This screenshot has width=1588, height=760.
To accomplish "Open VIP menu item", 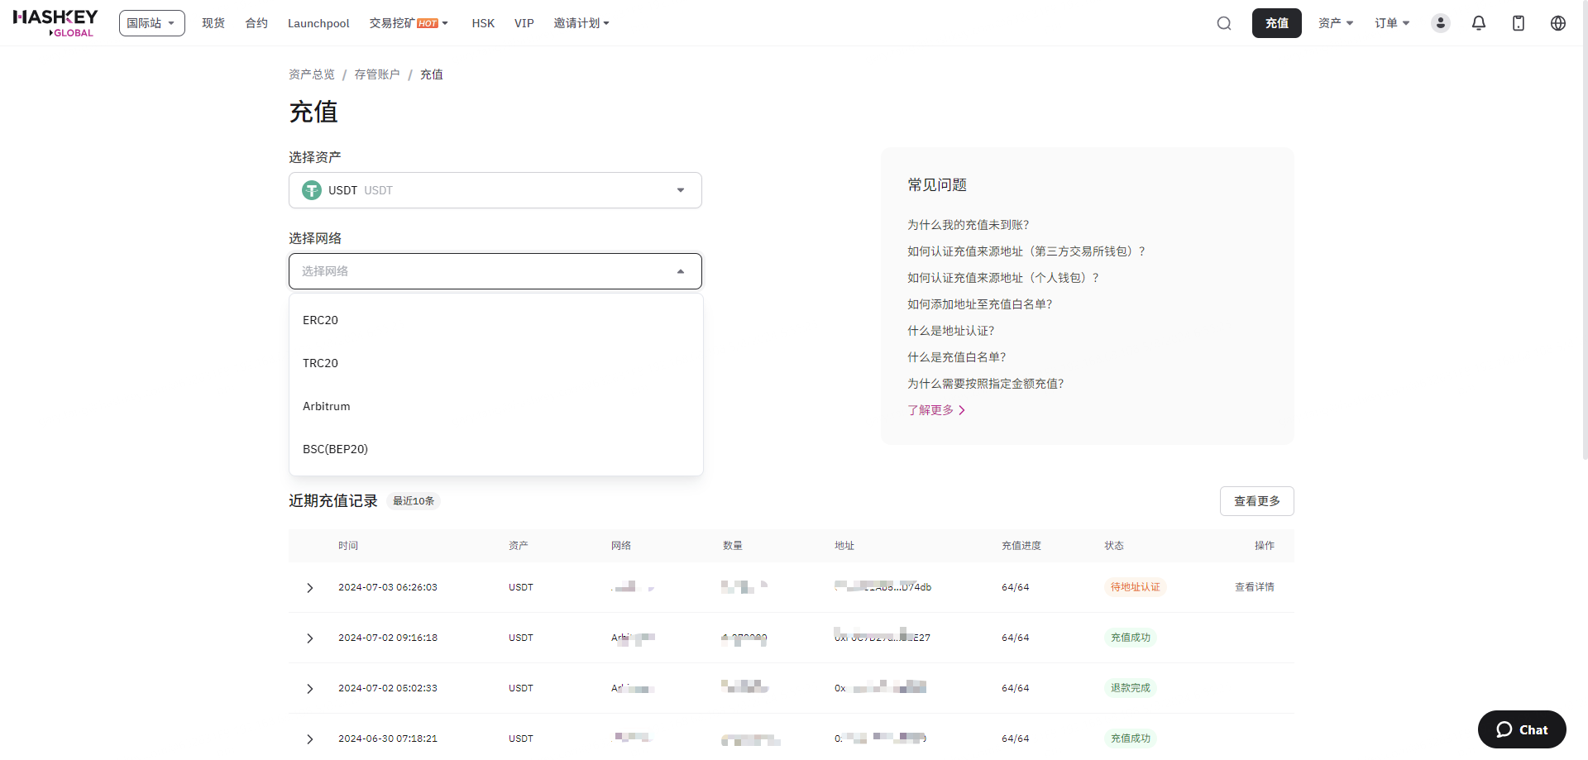I will tap(524, 23).
